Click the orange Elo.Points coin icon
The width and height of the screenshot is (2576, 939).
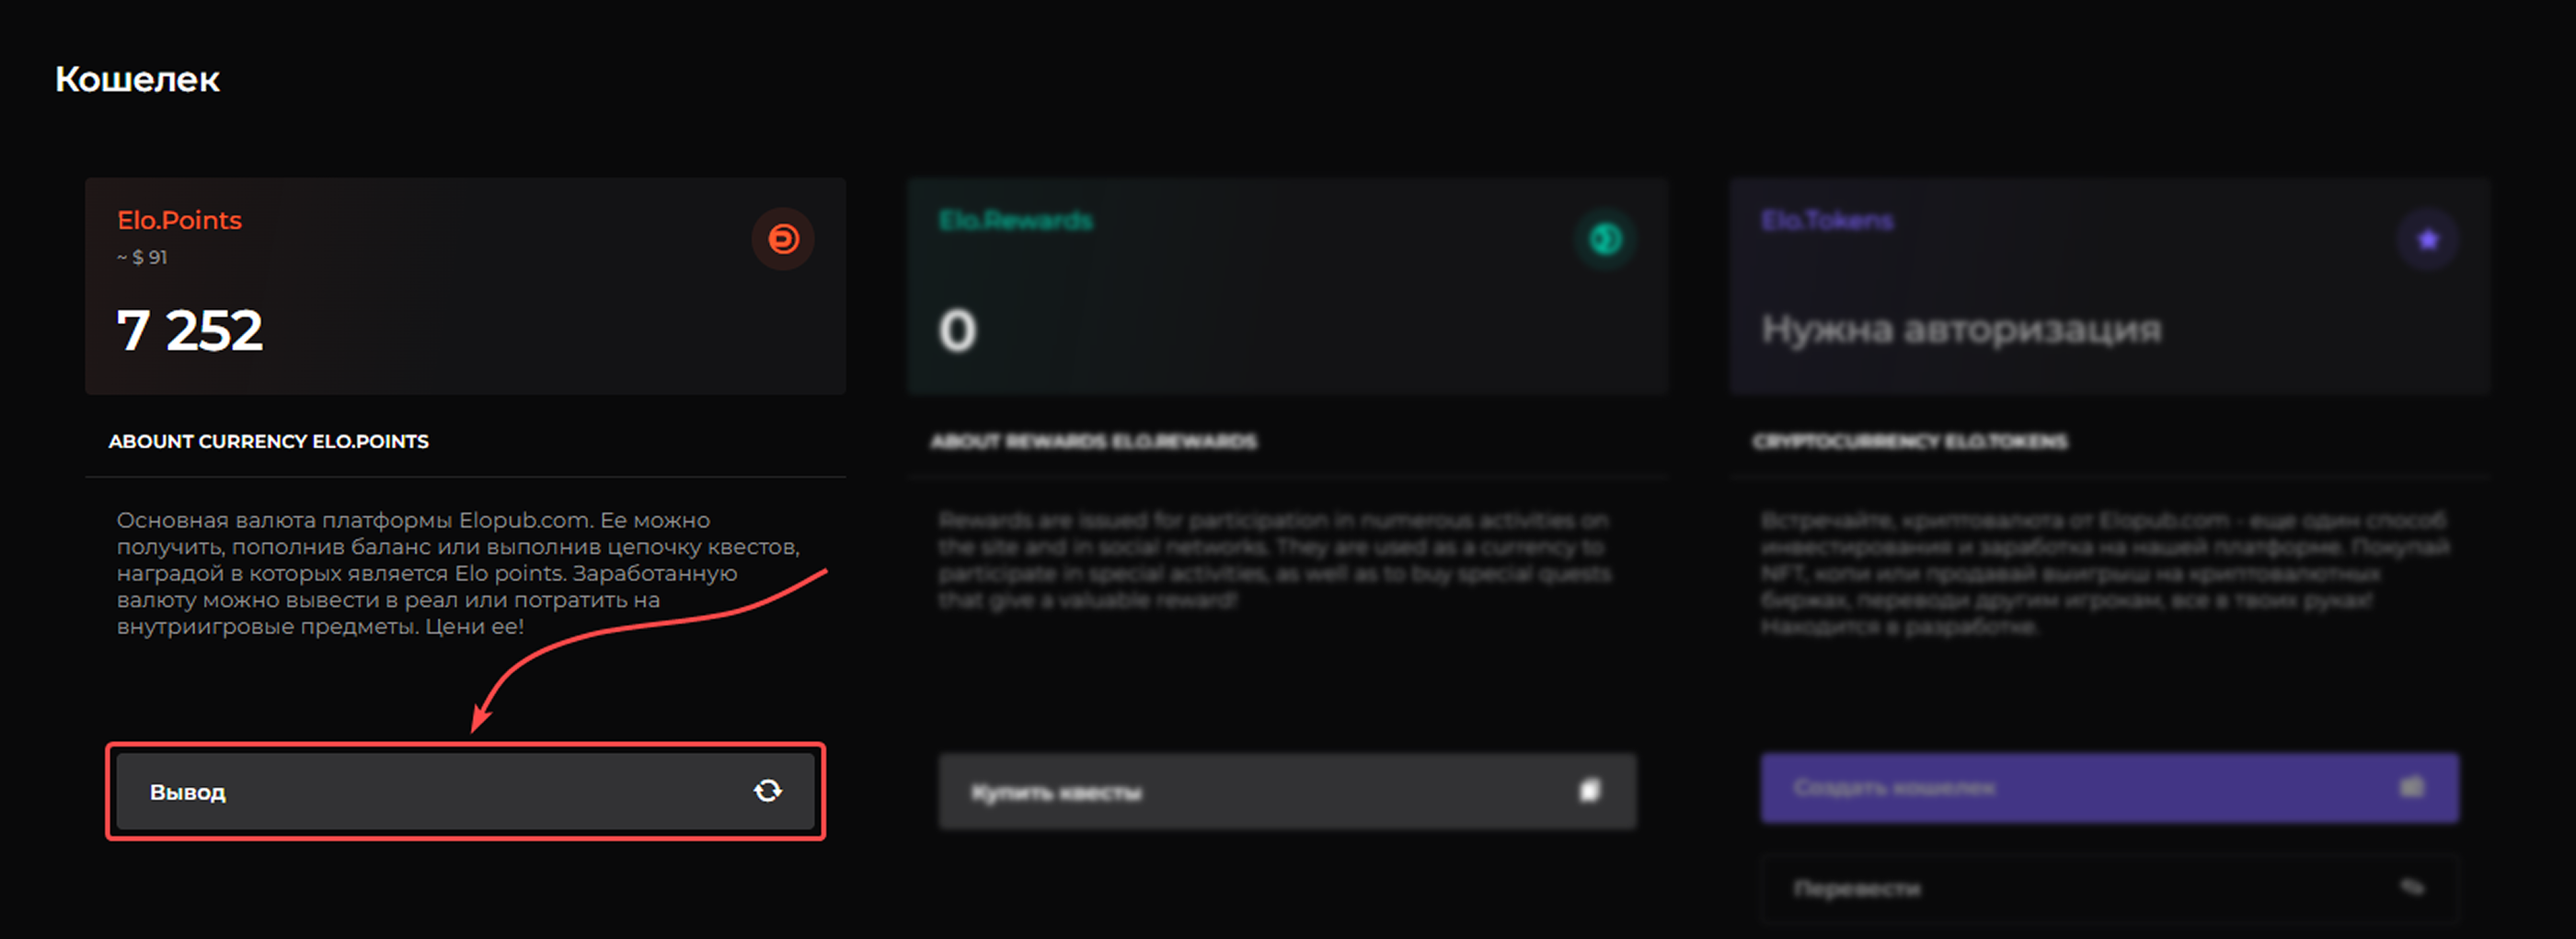pos(783,238)
